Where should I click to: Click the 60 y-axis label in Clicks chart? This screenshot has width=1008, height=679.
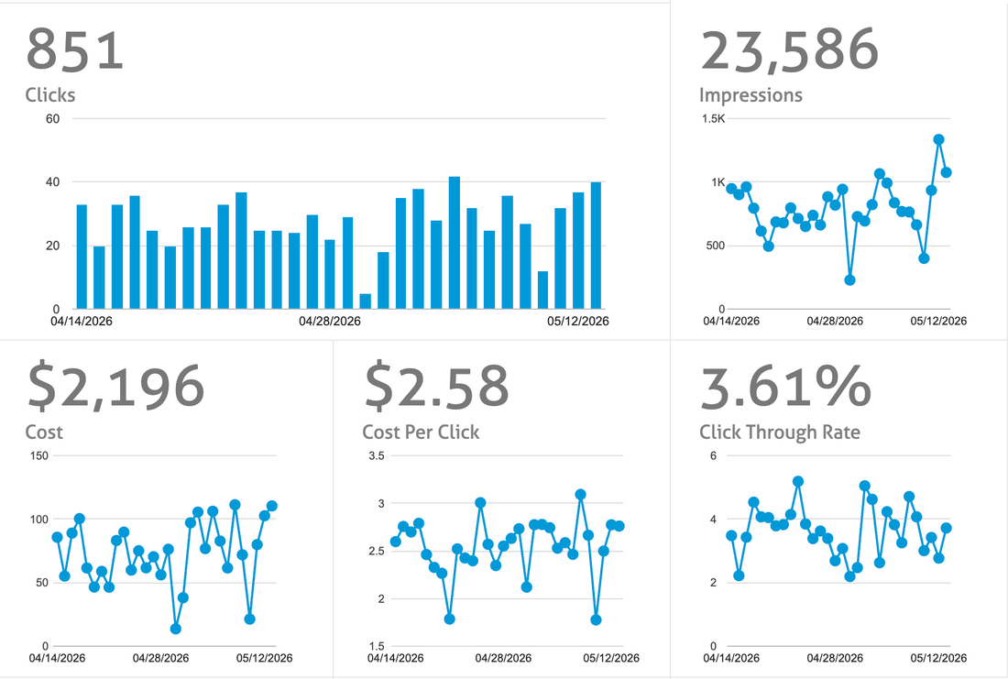pyautogui.click(x=53, y=119)
